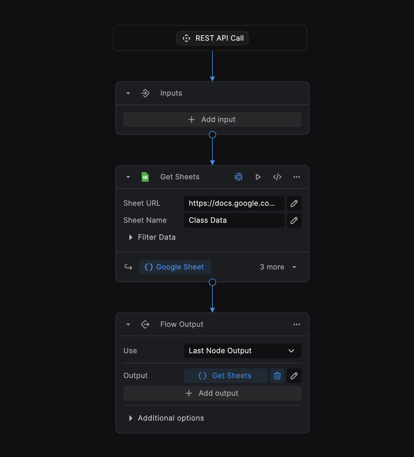Select the REST API Call trigger
Screen dimensions: 414x457
(212, 38)
